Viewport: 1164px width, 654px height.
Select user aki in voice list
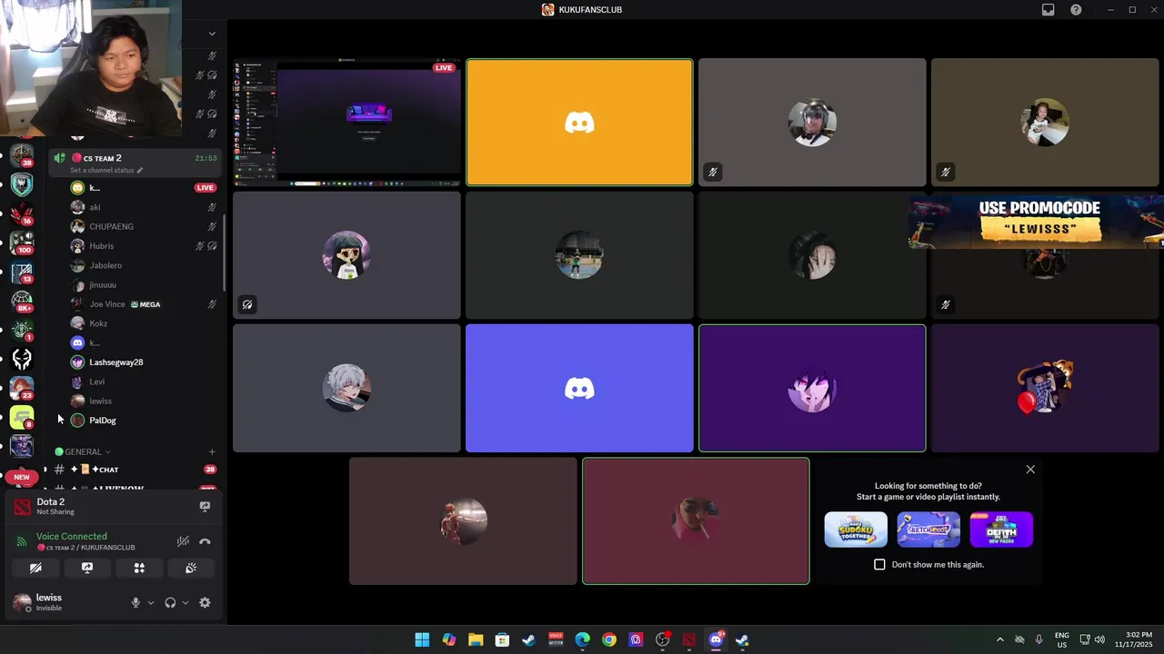tap(144, 207)
